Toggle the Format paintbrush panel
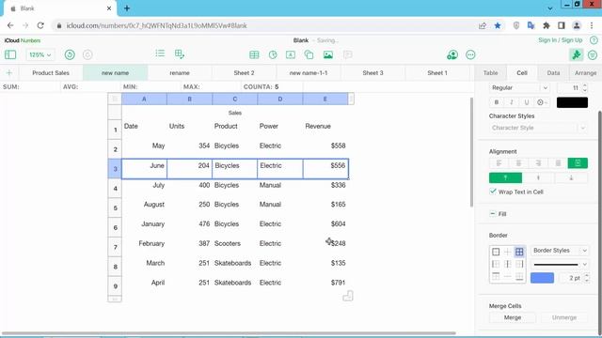602x338 pixels. coord(577,54)
